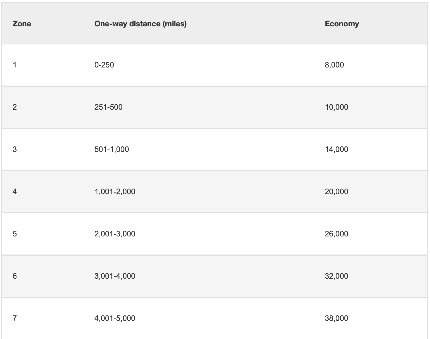
Task: Select the 1,001-2,000 distance cell
Action: (115, 192)
